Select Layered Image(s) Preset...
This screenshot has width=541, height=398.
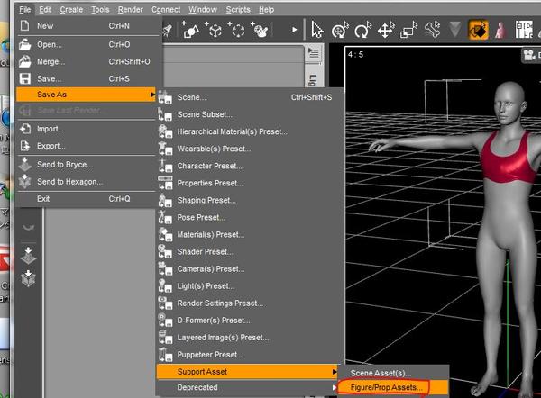[249, 338]
